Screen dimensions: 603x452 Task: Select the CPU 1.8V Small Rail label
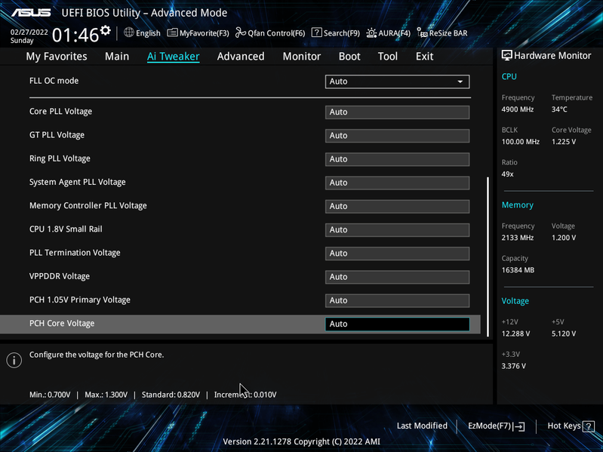tap(66, 229)
